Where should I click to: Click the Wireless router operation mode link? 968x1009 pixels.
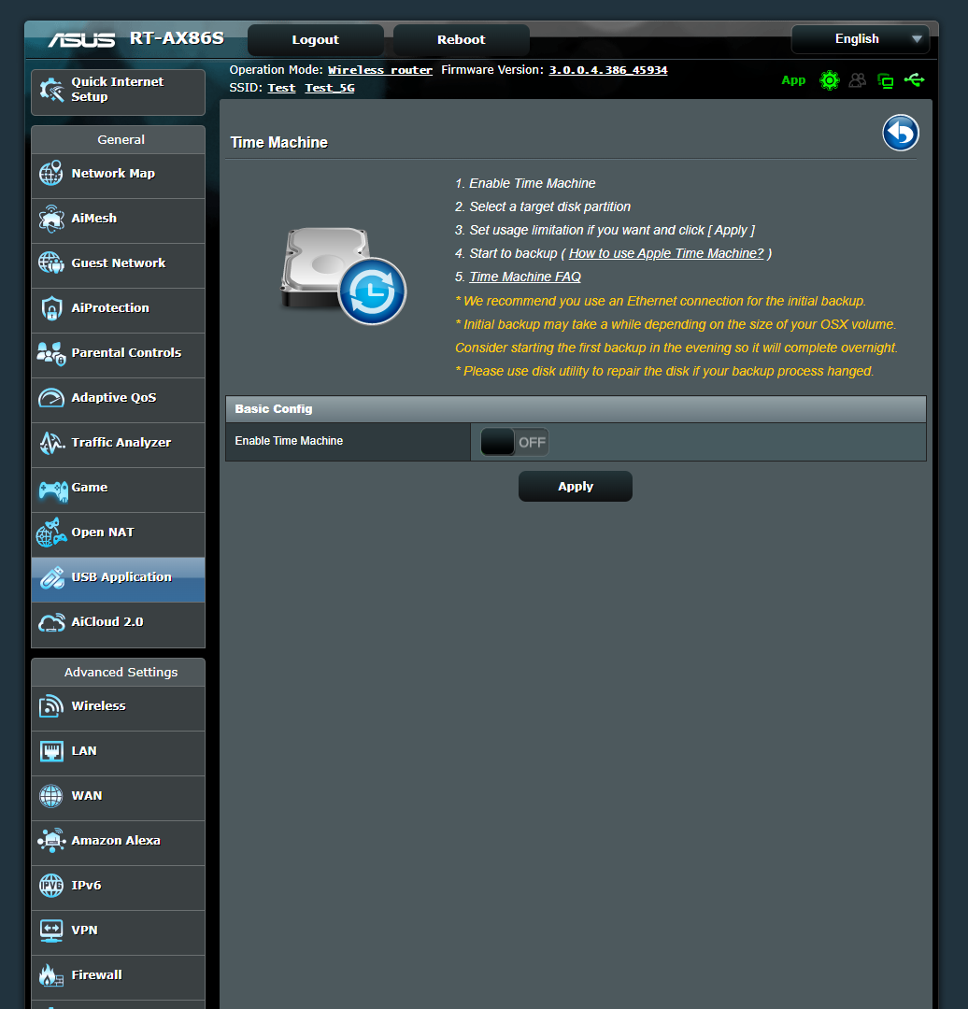[x=379, y=70]
